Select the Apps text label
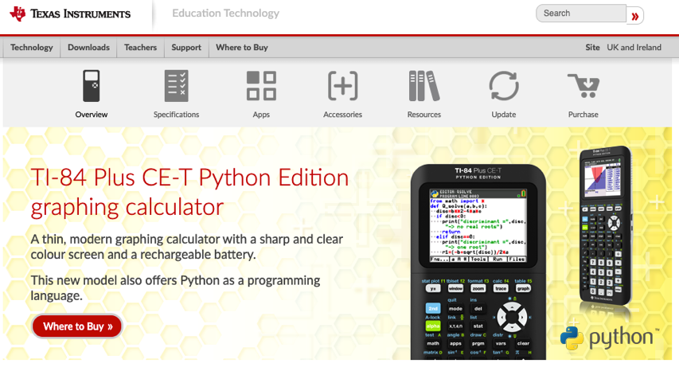 click(261, 115)
